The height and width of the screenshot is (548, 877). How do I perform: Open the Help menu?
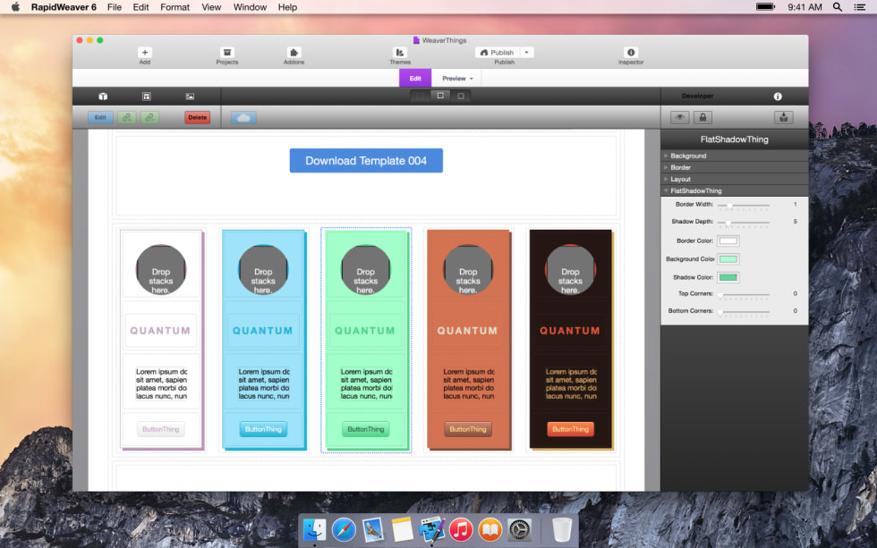[x=287, y=7]
